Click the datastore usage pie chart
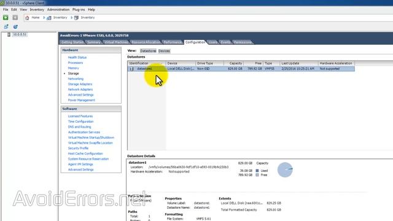Screen dimensions: 393x221 pyautogui.click(x=285, y=169)
